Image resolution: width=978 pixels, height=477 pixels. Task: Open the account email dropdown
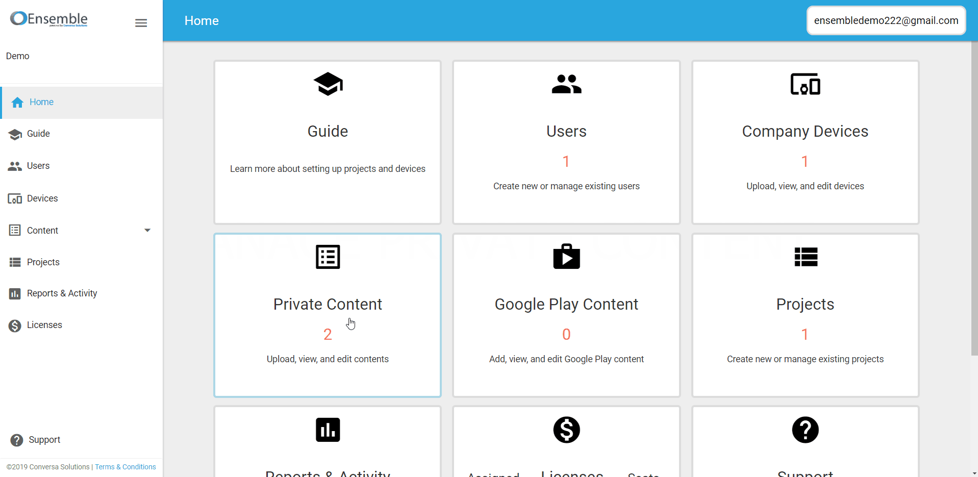[886, 20]
